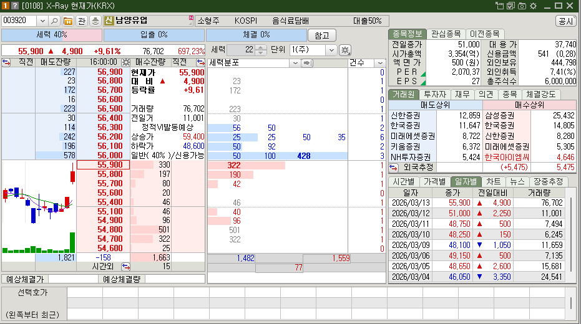Click the arrow icon next to 세력분포 dropdown
This screenshot has height=324, width=581.
click(306, 63)
